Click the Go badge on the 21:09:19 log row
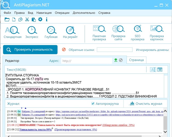 pyautogui.click(x=19, y=112)
